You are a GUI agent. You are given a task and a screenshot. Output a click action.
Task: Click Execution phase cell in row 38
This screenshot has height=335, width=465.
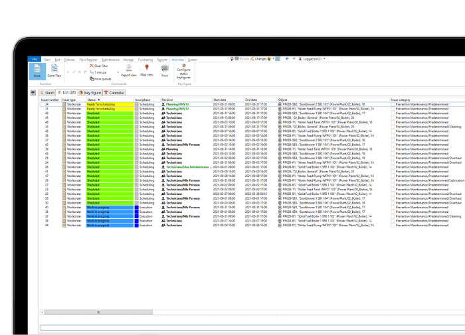click(146, 221)
